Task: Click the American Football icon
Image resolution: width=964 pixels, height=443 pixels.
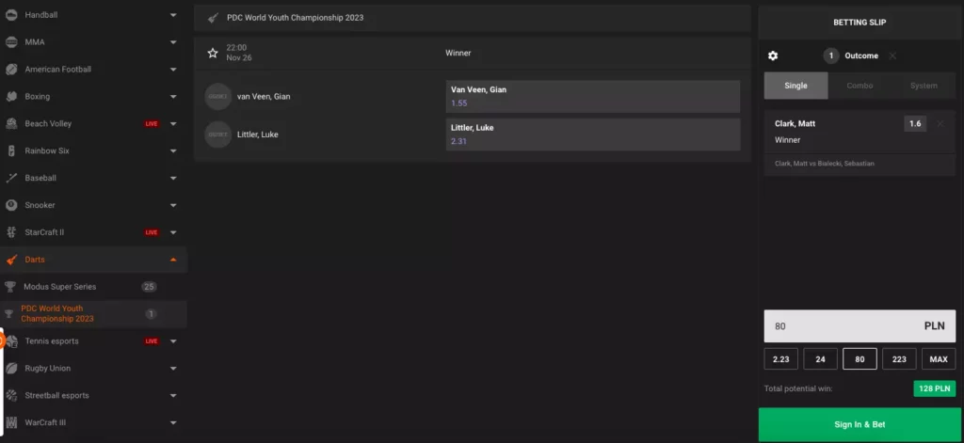Action: coord(11,70)
